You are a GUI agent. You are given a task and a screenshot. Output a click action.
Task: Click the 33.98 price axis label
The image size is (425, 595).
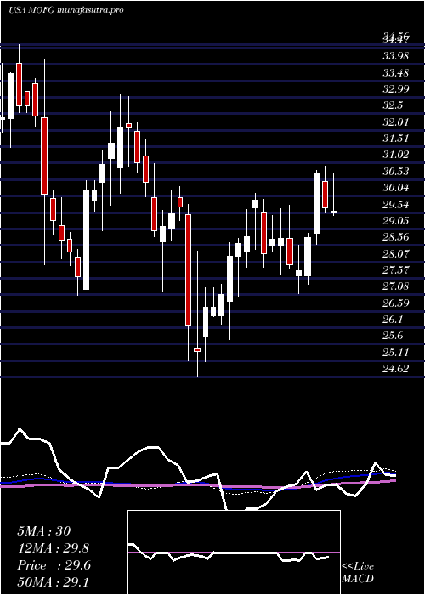396,57
